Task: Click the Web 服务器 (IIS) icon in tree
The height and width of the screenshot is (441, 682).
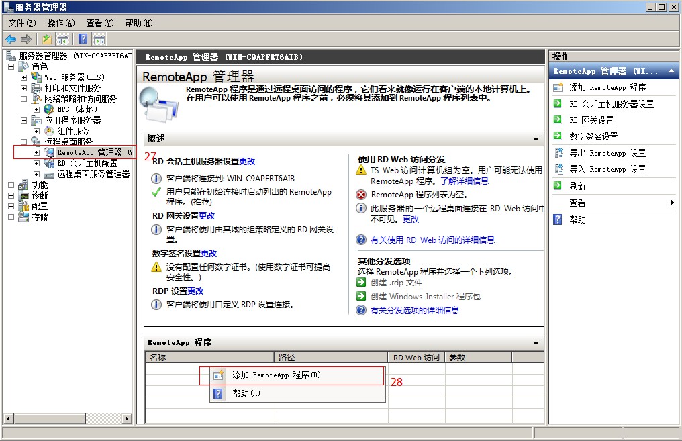Action: pyautogui.click(x=36, y=77)
